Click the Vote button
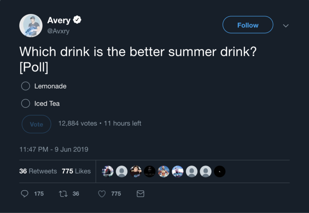Image resolution: width=309 pixels, height=213 pixels. coord(36,124)
